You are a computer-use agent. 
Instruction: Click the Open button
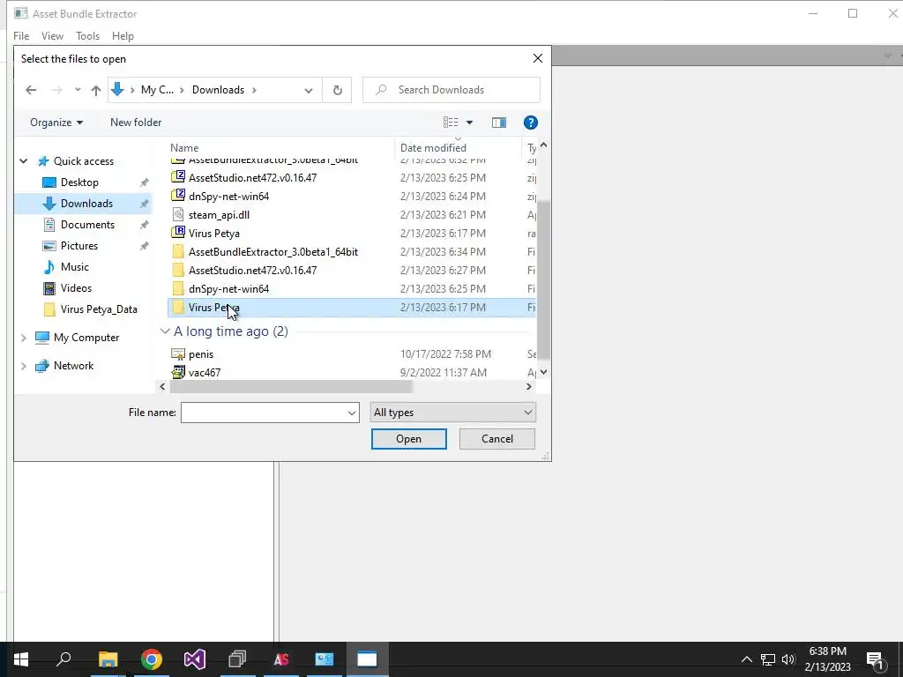click(x=409, y=439)
